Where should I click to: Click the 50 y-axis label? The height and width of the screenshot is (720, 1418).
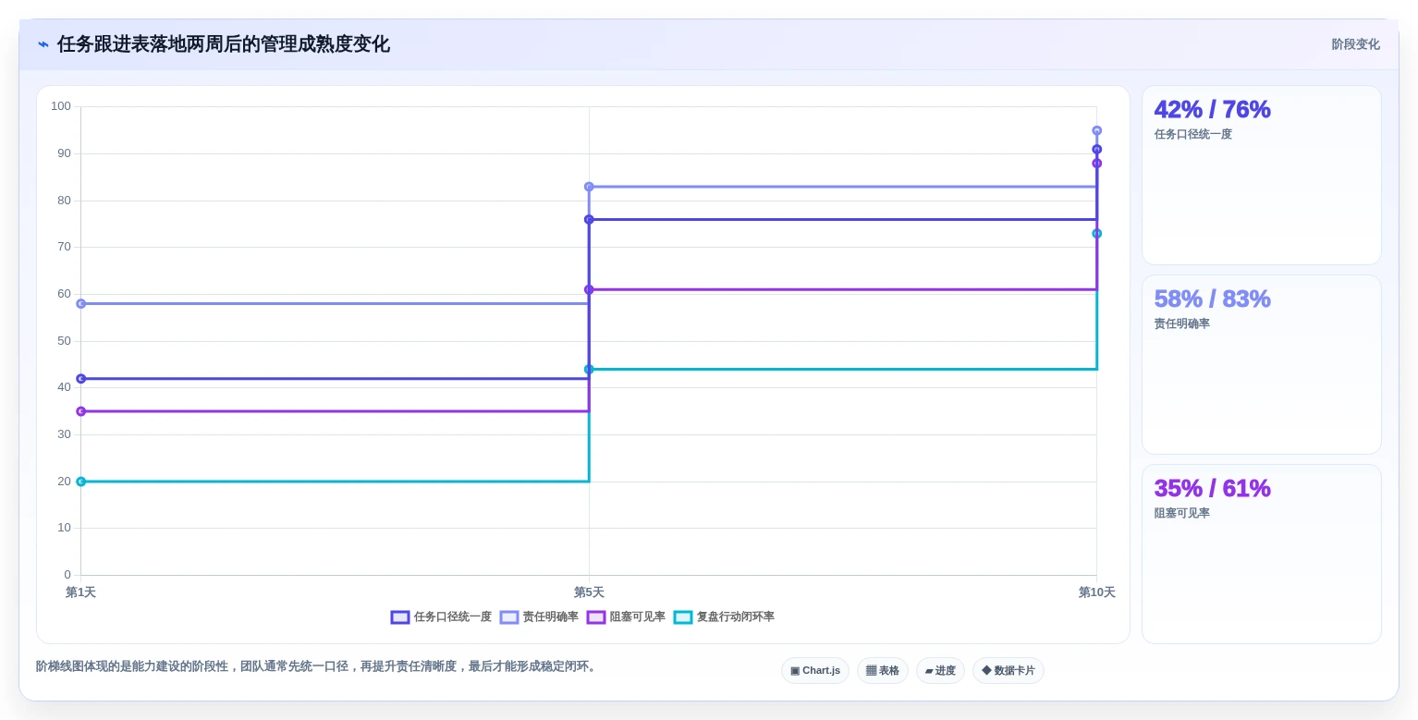[x=64, y=340]
